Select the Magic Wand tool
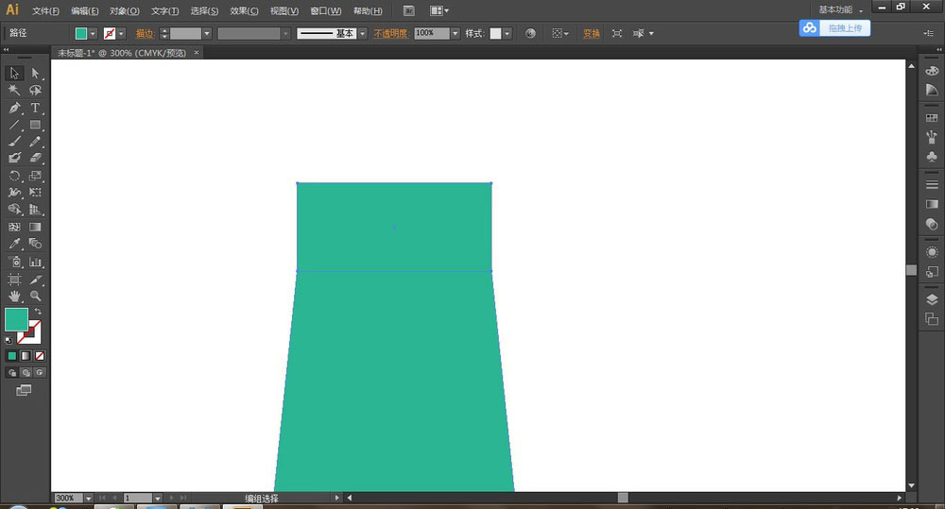 tap(15, 91)
